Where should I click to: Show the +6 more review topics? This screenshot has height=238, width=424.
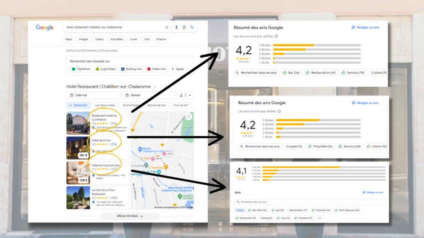click(319, 218)
